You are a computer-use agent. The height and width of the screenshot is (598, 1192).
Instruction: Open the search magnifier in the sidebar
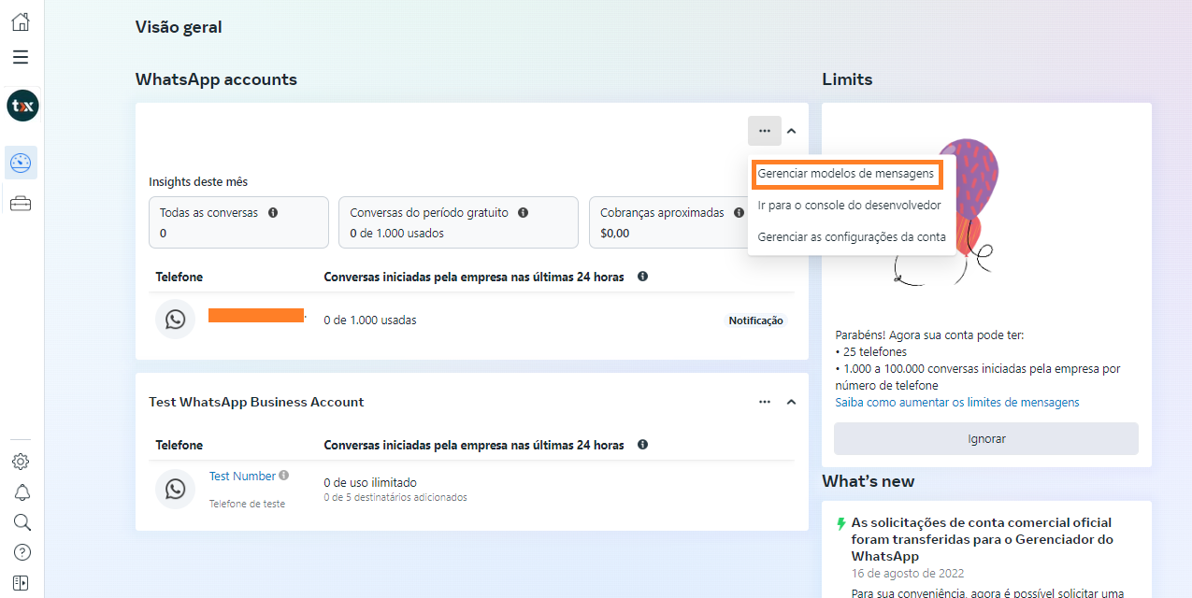[21, 522]
